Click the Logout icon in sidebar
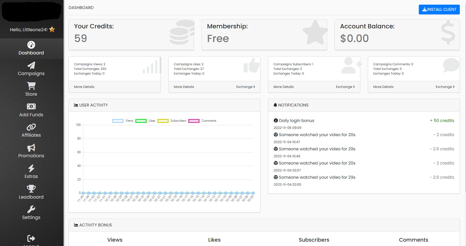 31,238
